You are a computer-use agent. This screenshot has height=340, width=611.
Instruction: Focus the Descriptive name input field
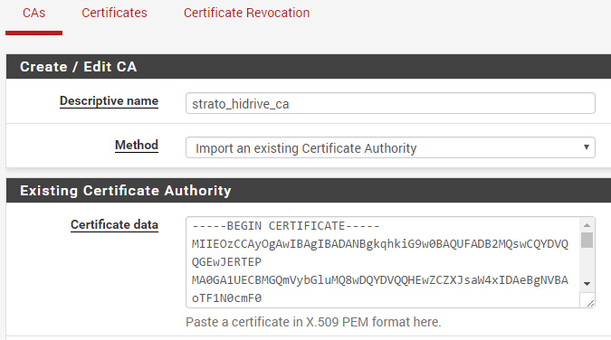[390, 103]
